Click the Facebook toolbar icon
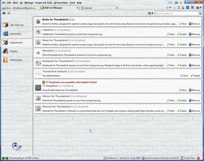The image size is (204, 161). pos(193,8)
